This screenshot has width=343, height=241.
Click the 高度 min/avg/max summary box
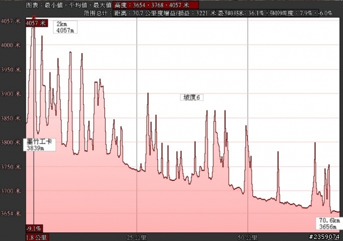tap(156, 5)
